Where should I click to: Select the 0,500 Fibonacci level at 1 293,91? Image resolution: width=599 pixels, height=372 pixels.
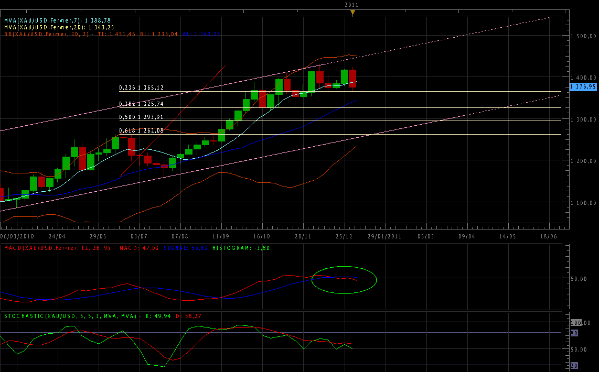[141, 117]
